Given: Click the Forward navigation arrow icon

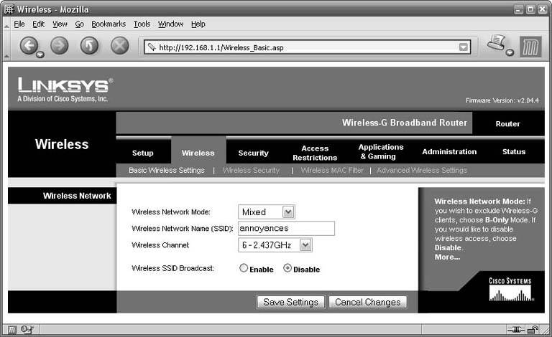Looking at the screenshot, I should [x=59, y=47].
